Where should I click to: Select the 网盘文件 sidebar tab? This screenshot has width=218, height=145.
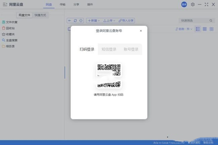[x=24, y=15]
